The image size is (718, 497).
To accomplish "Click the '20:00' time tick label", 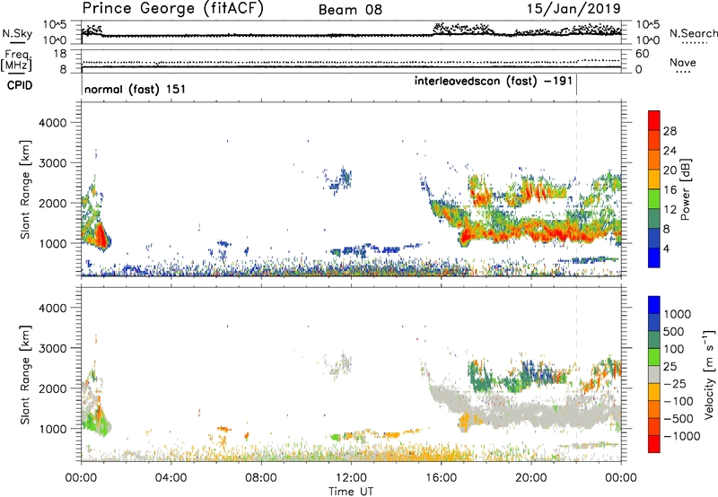I will coord(531,478).
